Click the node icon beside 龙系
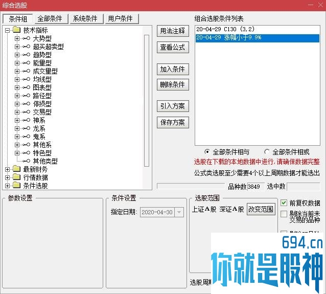 [26, 128]
